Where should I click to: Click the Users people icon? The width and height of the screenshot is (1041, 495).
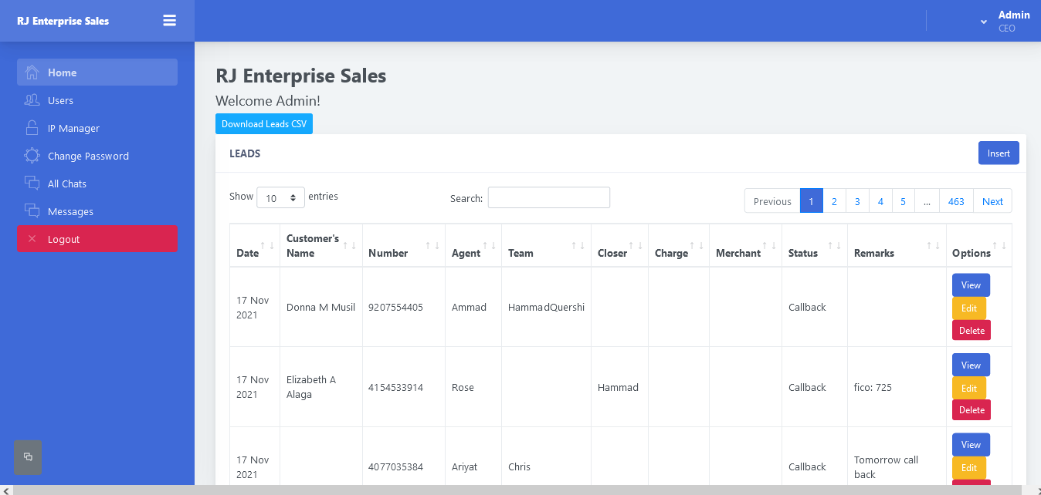(32, 100)
